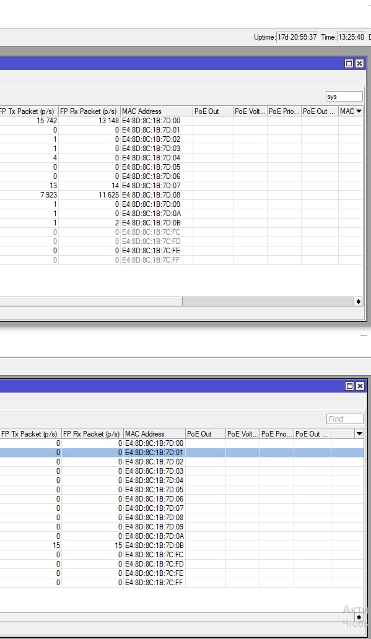Select lower row with MAC E4:8D:8C:1B:7D:0B
Viewport: 371px width, 639px height.
(182, 546)
